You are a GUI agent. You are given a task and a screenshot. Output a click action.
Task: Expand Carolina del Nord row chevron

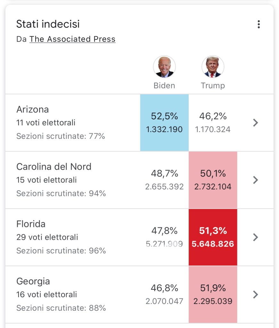click(255, 180)
